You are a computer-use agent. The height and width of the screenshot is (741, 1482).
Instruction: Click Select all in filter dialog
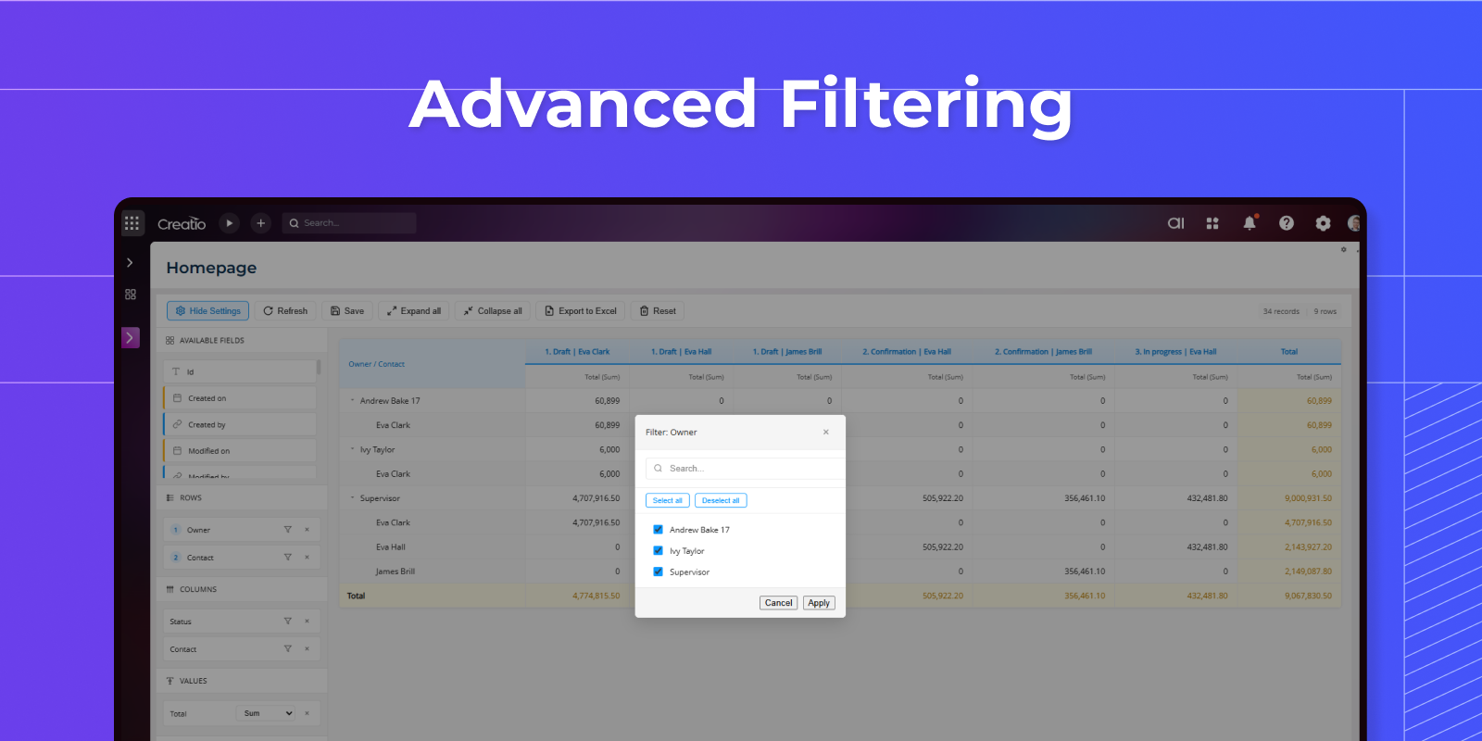(668, 500)
